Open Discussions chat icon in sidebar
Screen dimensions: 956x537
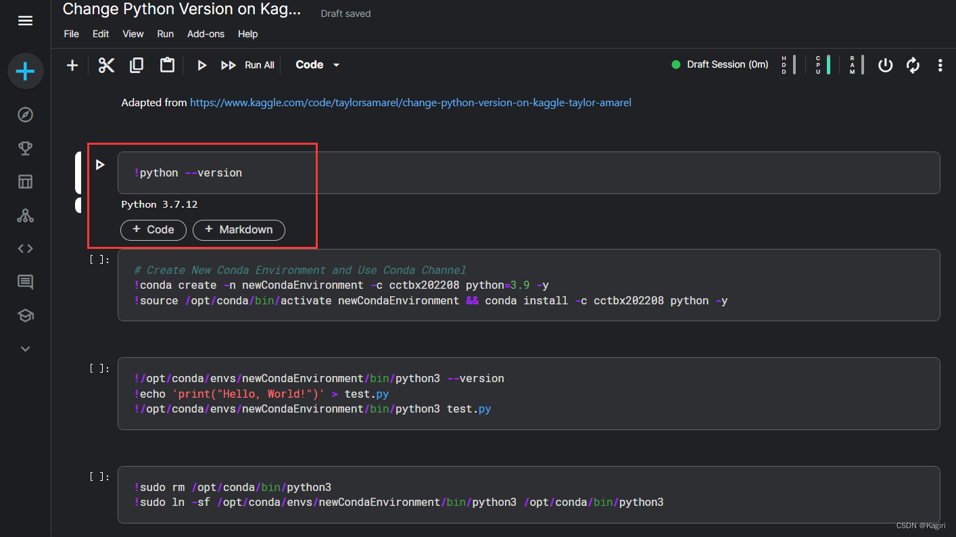[x=25, y=282]
